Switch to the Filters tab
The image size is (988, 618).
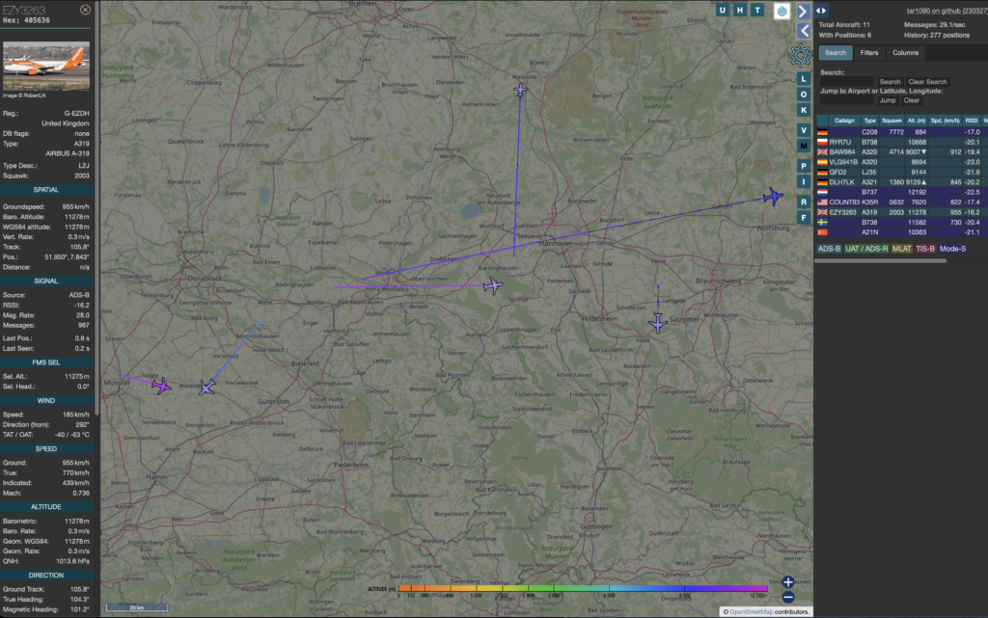pos(868,52)
